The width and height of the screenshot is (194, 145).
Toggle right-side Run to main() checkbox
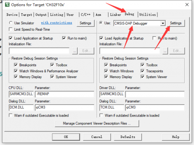[x=154, y=38]
